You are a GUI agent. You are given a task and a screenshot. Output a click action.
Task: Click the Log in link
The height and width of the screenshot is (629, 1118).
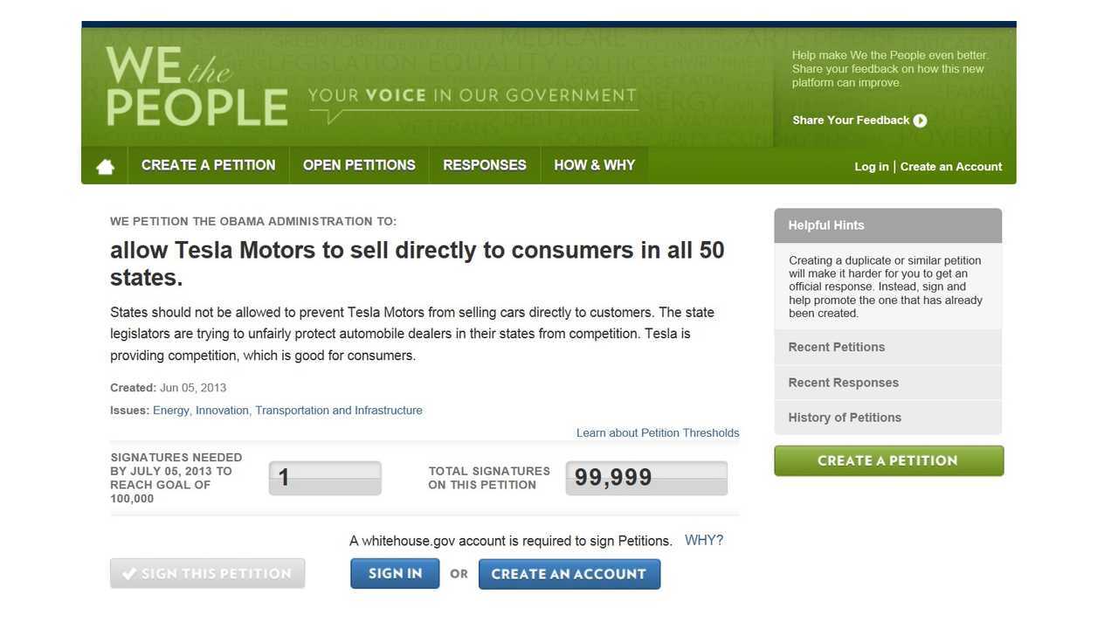pos(872,167)
